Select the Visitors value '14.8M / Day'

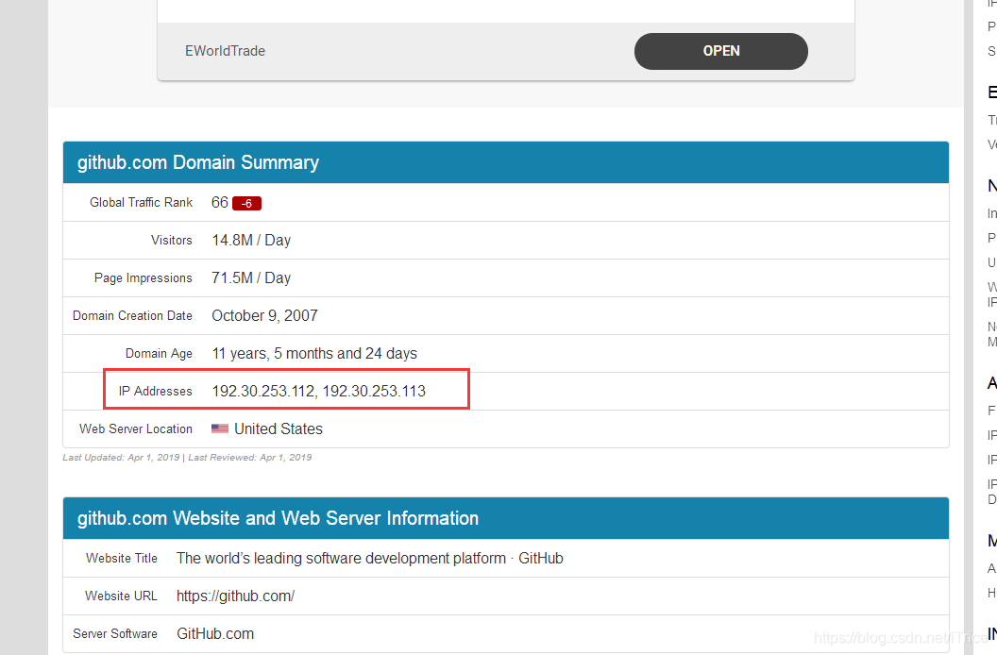(251, 241)
